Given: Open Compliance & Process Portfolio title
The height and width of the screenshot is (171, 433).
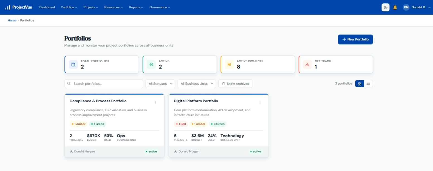Looking at the screenshot, I should click(98, 101).
